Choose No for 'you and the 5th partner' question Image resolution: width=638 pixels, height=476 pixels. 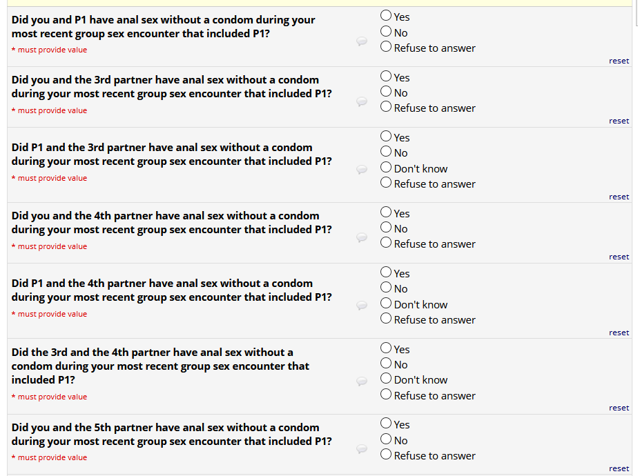pos(386,440)
